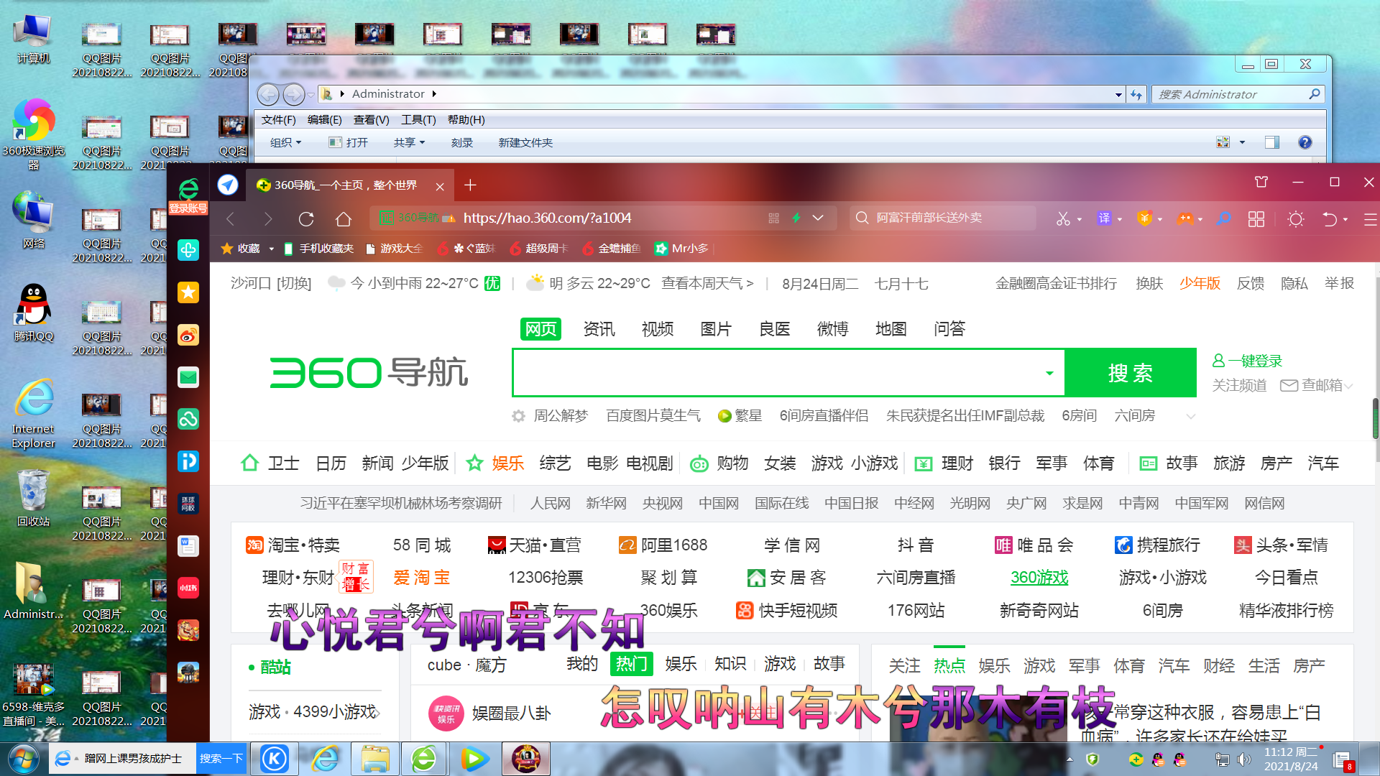Screen dimensions: 1380x776
Task: Open 人民网 news link
Action: pos(550,504)
